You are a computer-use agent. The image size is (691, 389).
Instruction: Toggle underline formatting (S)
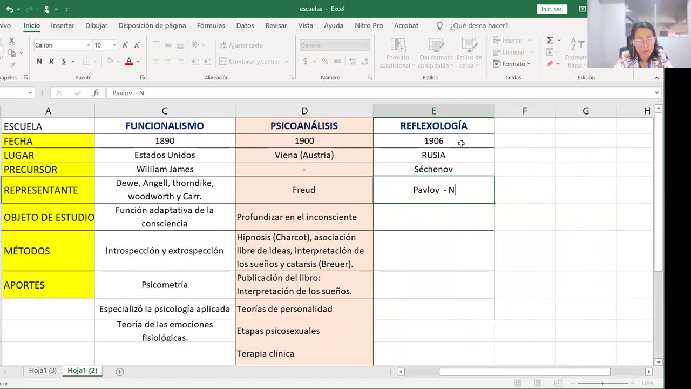64,62
